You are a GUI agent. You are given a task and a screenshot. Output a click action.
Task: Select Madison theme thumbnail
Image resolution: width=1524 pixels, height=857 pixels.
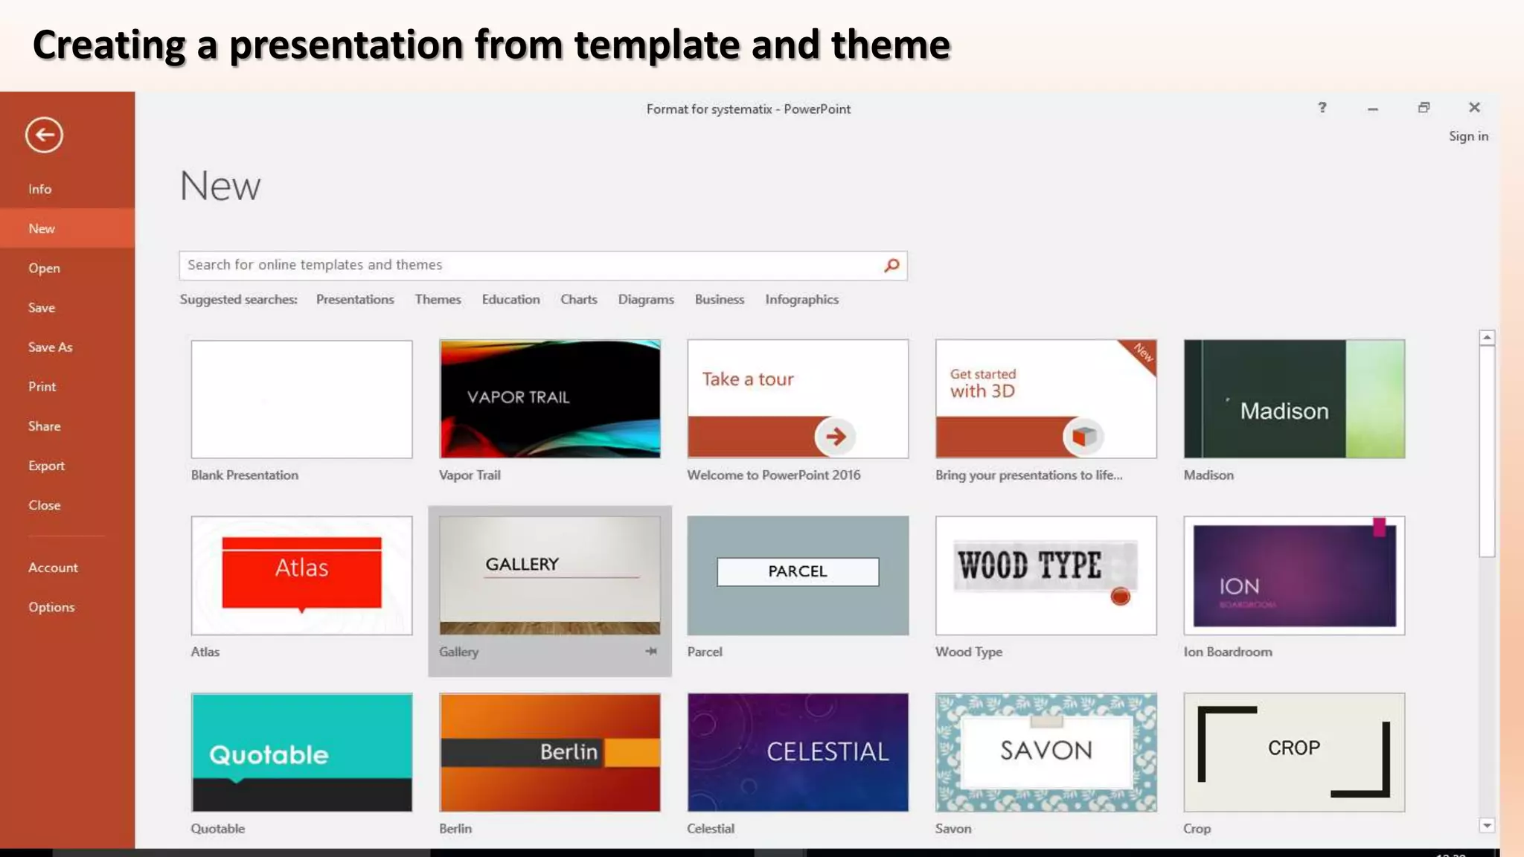[1294, 399]
